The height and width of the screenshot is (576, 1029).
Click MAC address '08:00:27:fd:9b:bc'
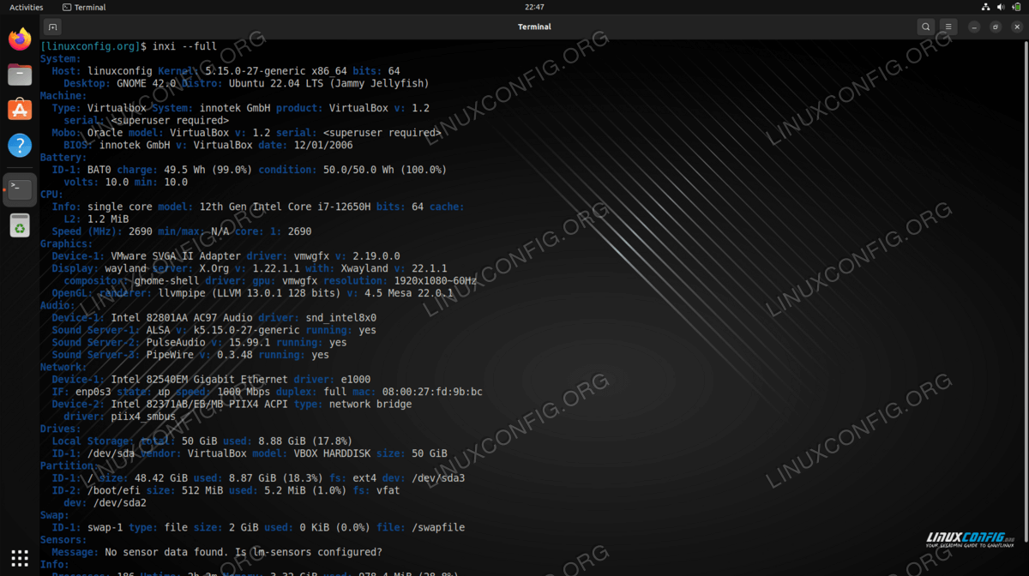432,392
